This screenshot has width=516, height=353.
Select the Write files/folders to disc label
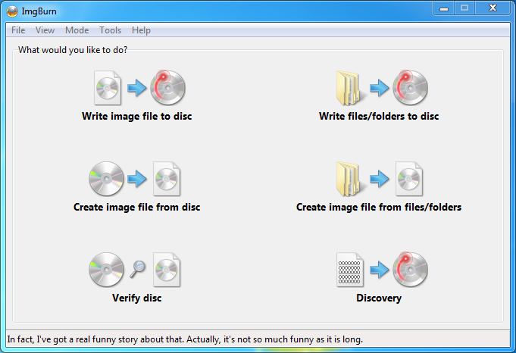pyautogui.click(x=379, y=117)
